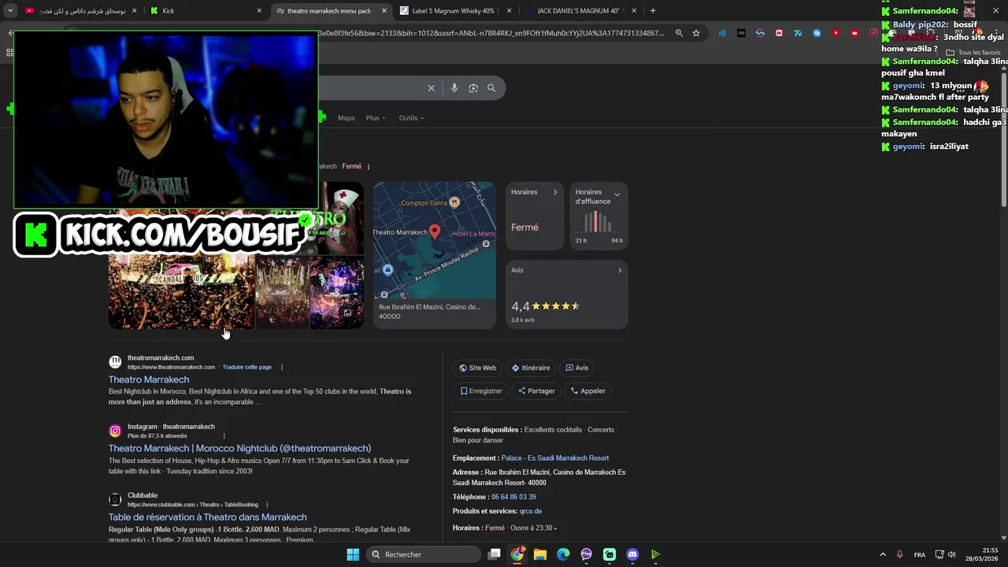Click the microphone icon in system tray
Screen dimensions: 1008x567
(899, 554)
